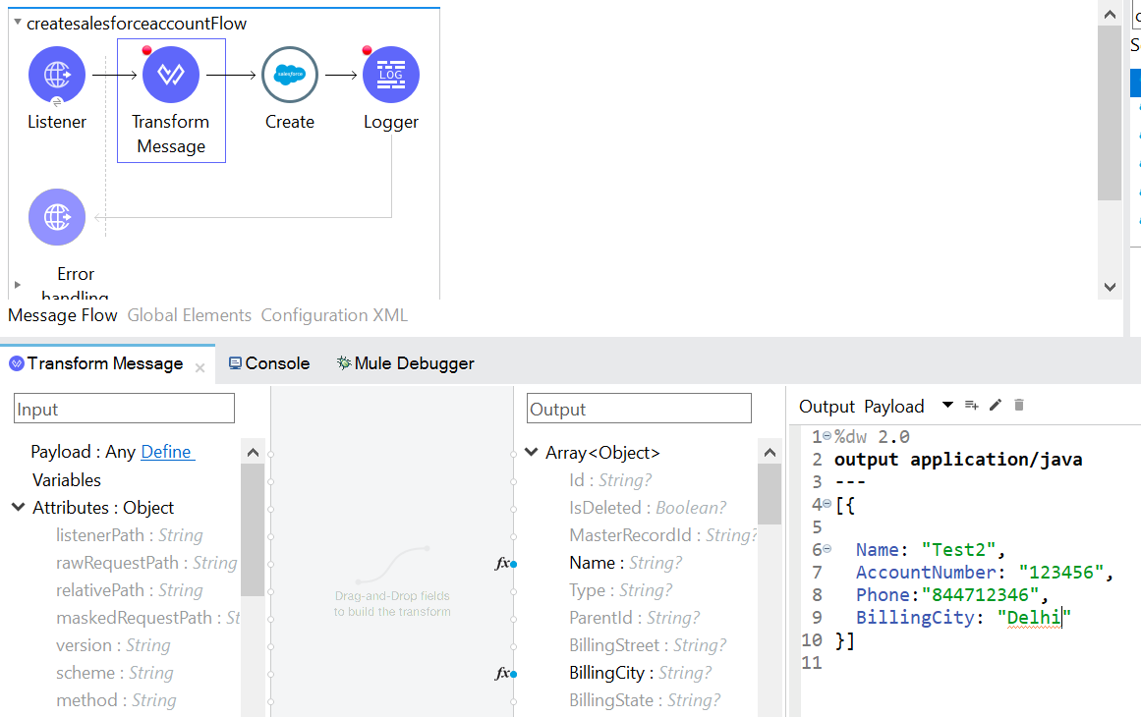Click the Input search field

tap(125, 409)
